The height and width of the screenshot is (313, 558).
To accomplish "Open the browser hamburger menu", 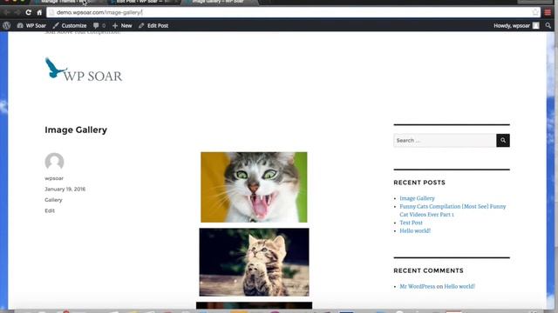I will click(x=548, y=12).
